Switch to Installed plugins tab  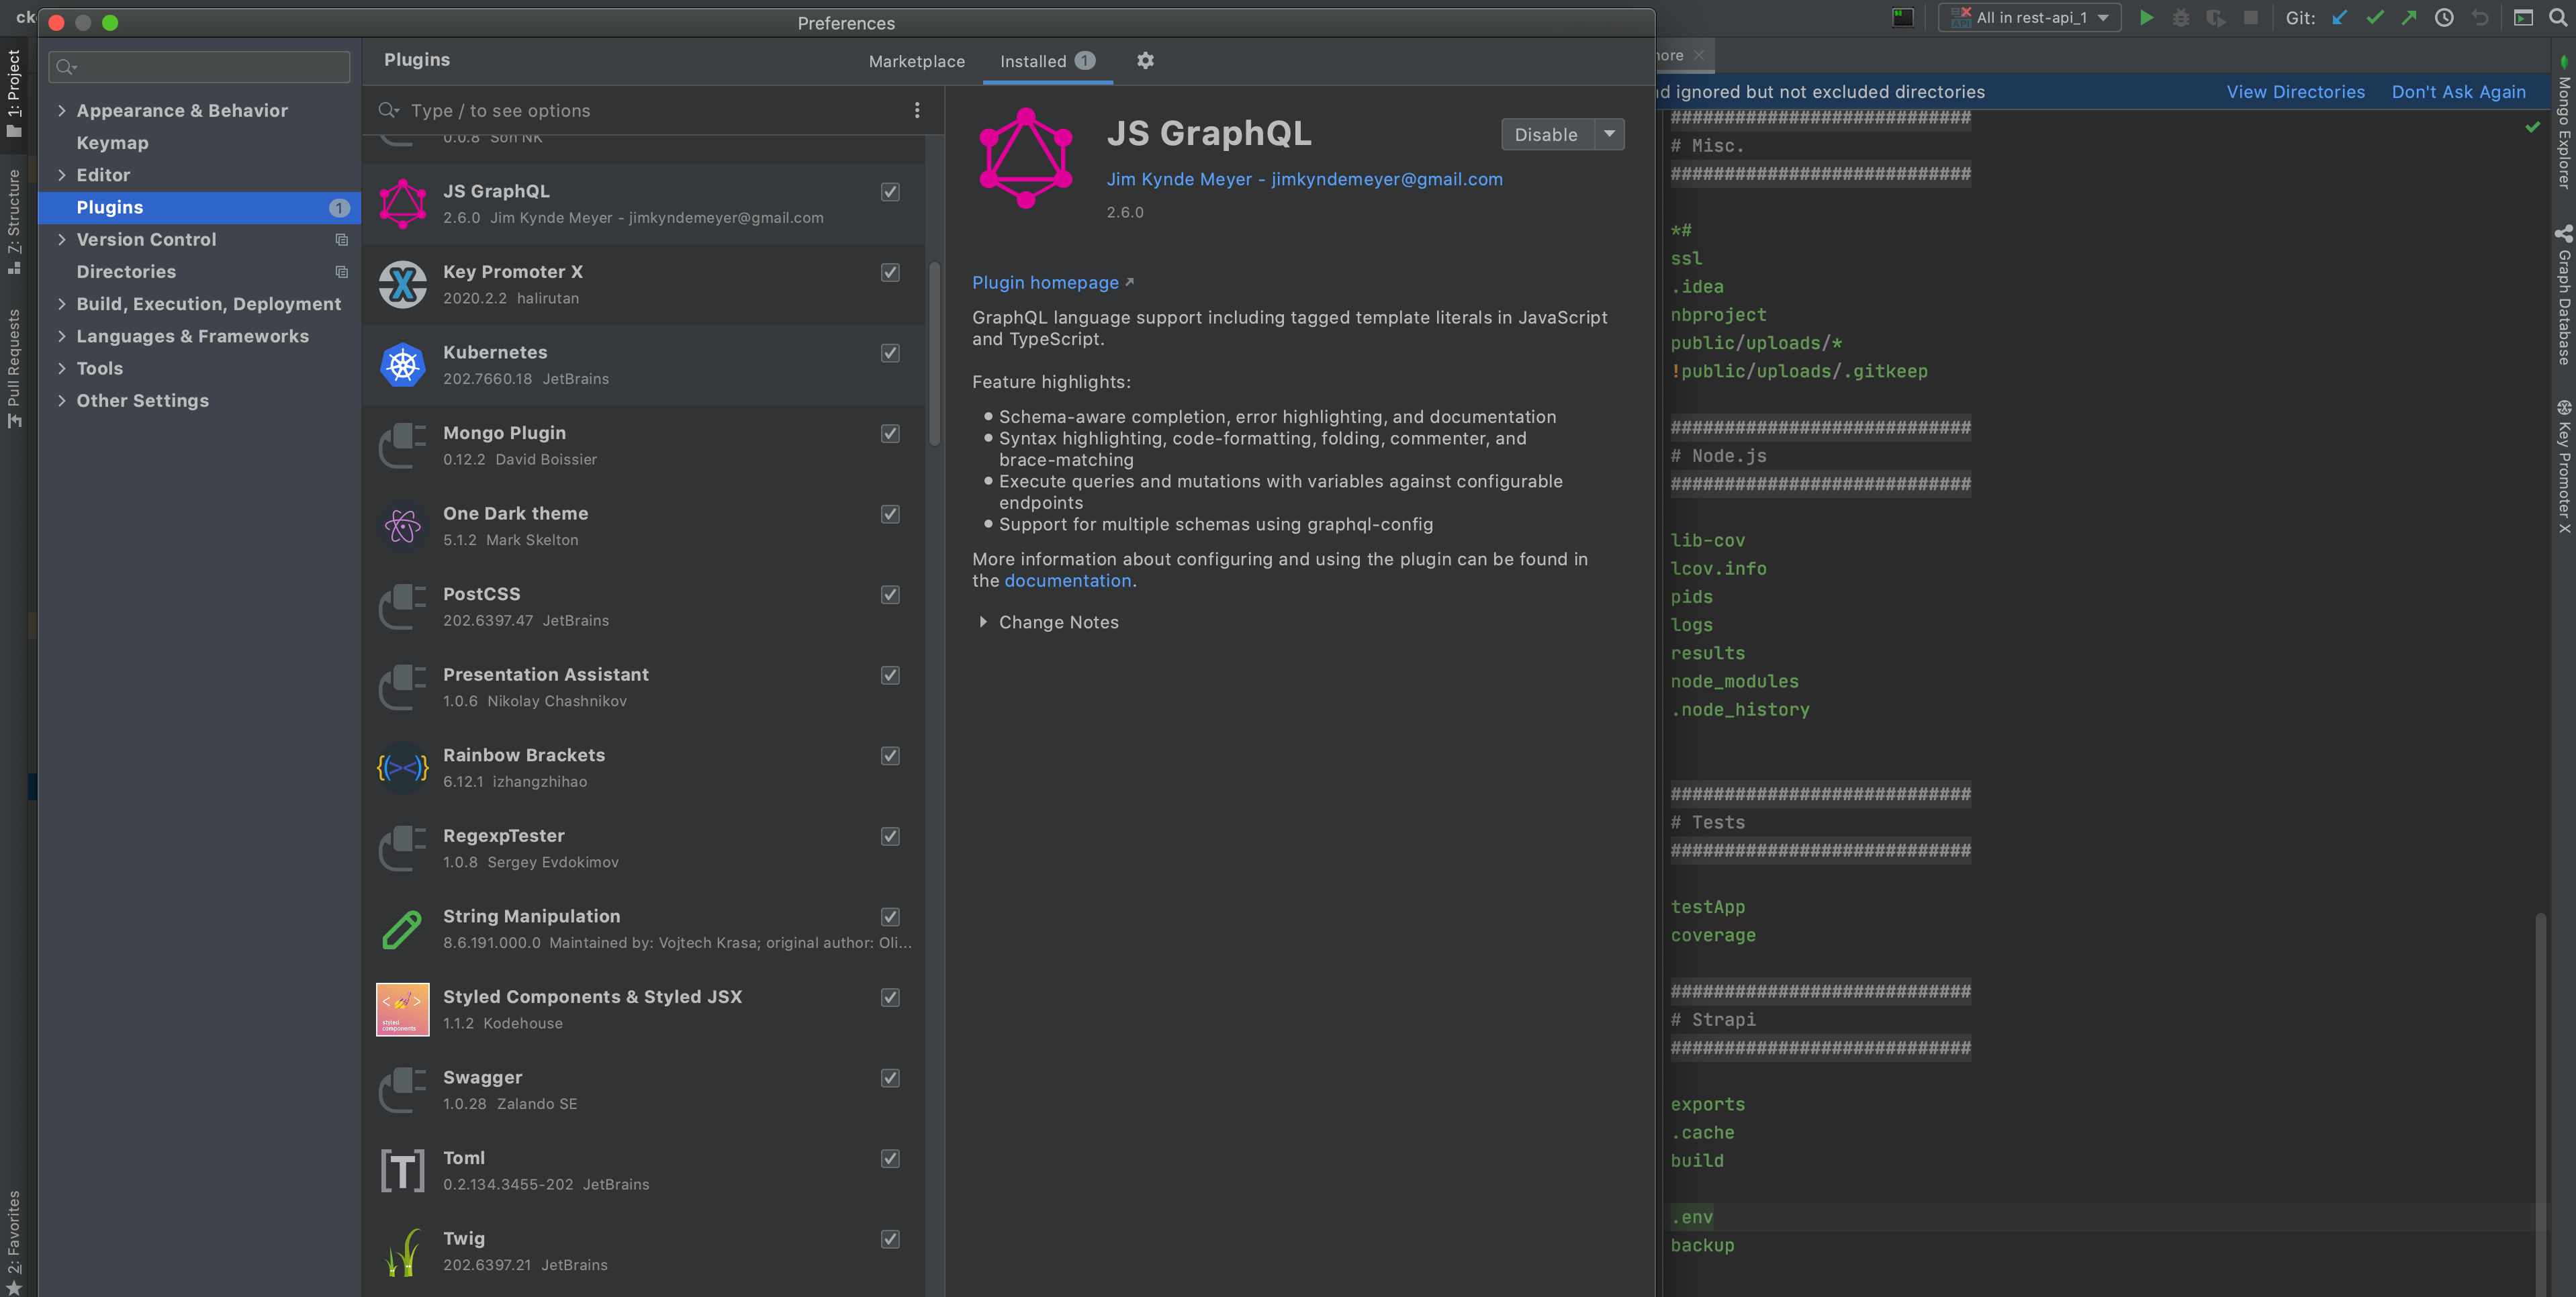coord(1047,62)
